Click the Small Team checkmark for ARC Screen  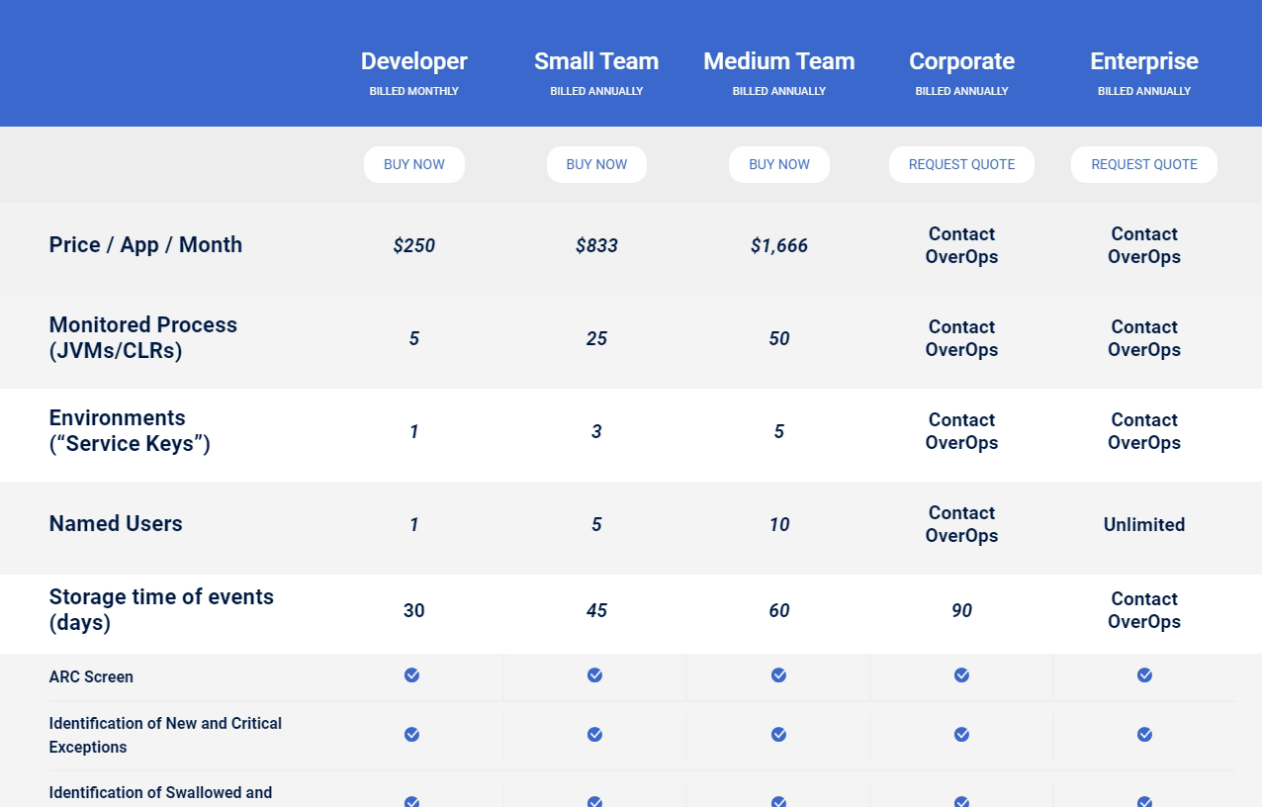pos(594,674)
